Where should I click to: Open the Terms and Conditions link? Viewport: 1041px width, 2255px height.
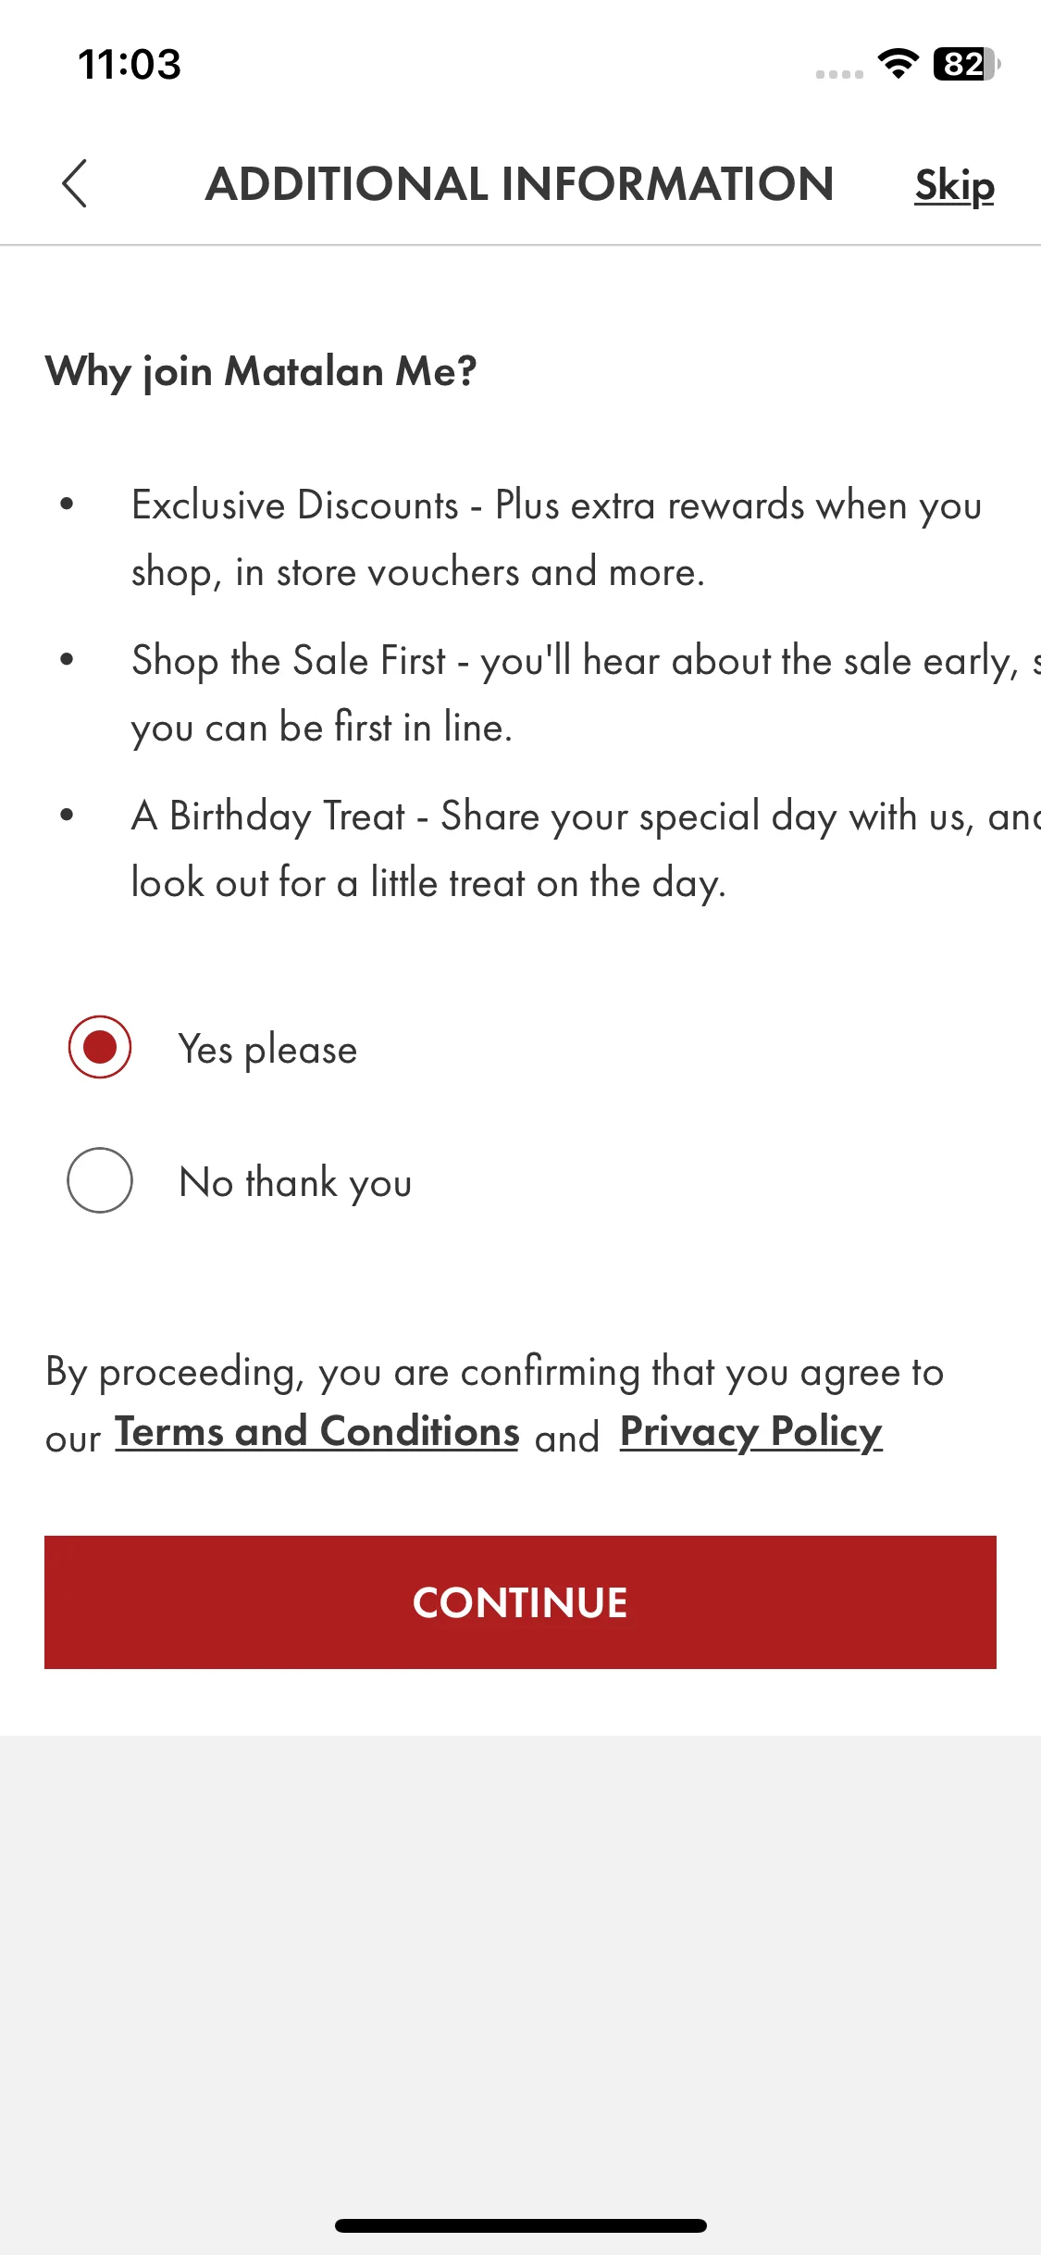(316, 1432)
